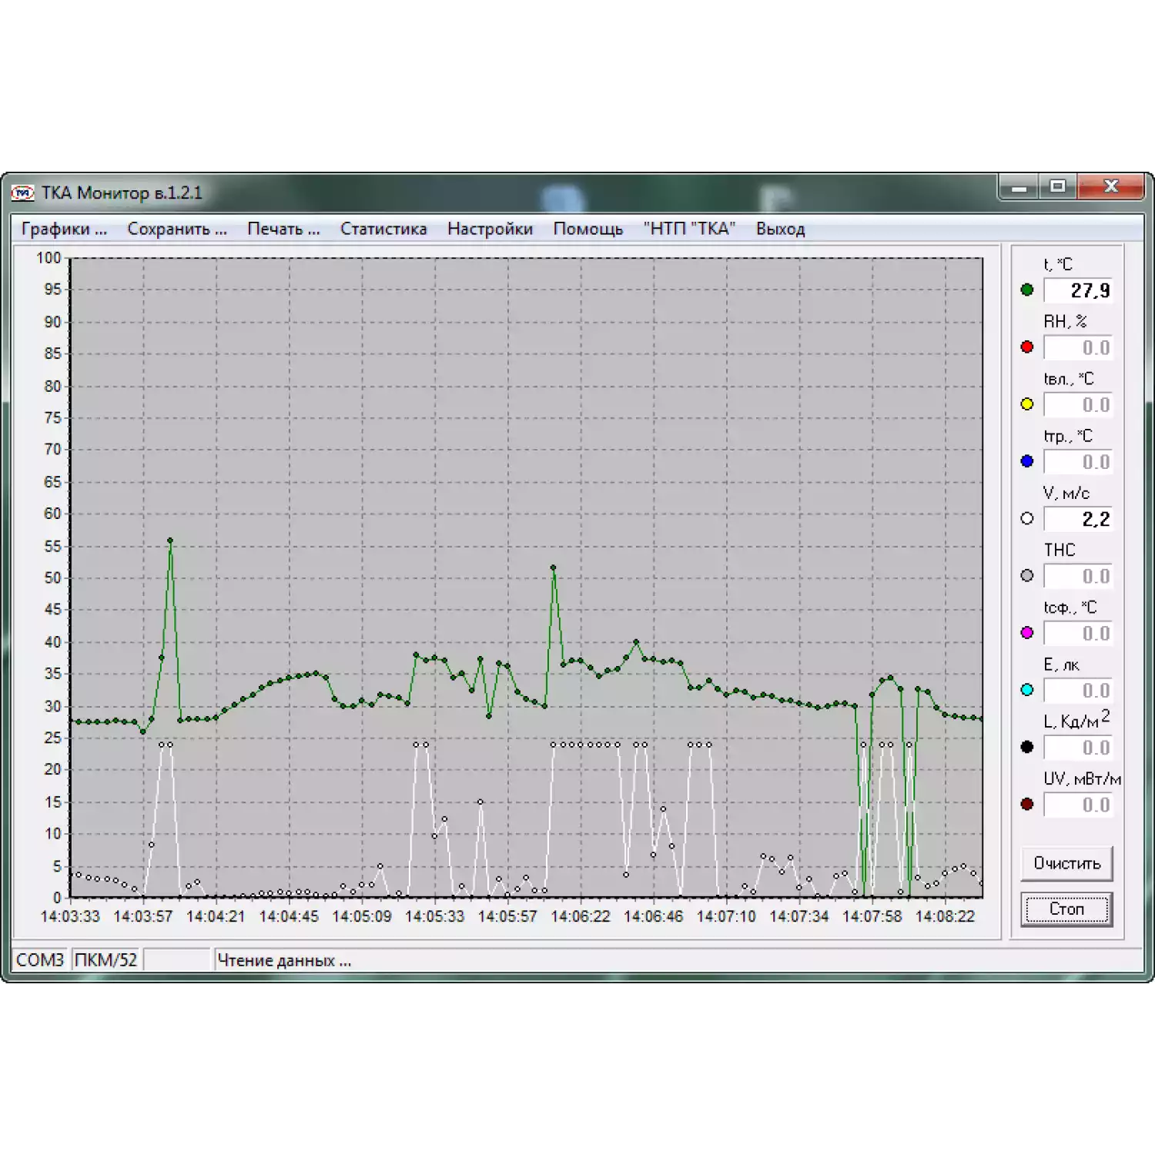
Task: Click the white V м/с velocity indicator dot
Action: tap(1026, 519)
